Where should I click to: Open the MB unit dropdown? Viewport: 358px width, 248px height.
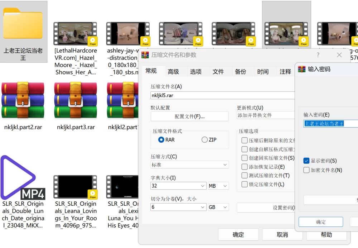coord(218,186)
